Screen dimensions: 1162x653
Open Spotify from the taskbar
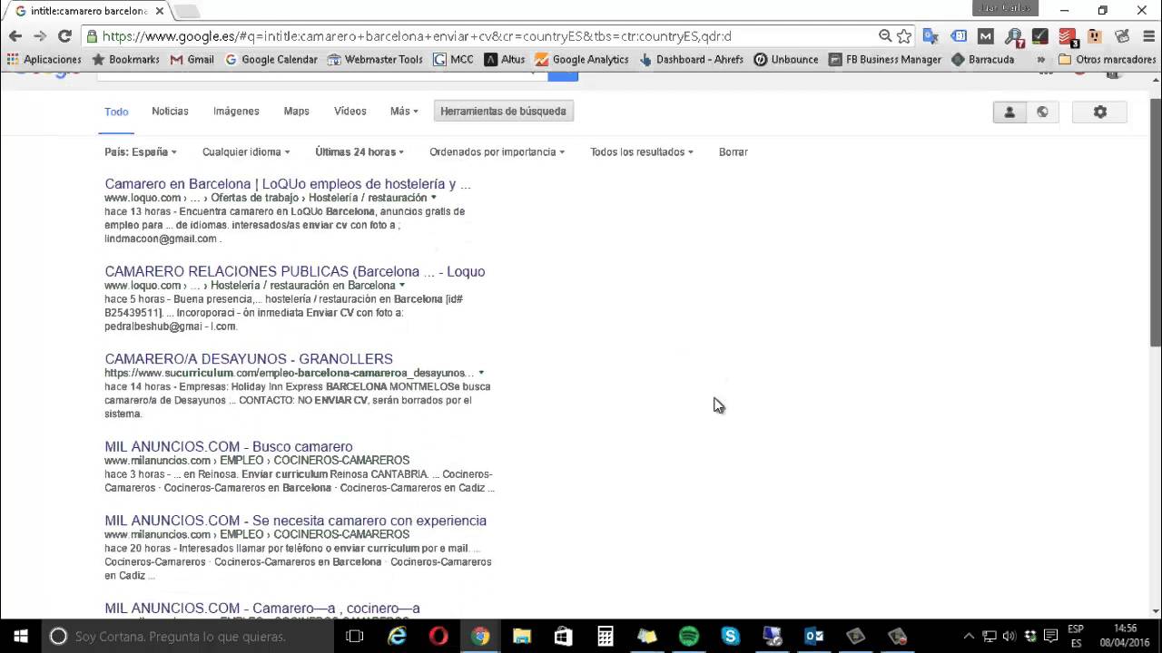click(689, 637)
